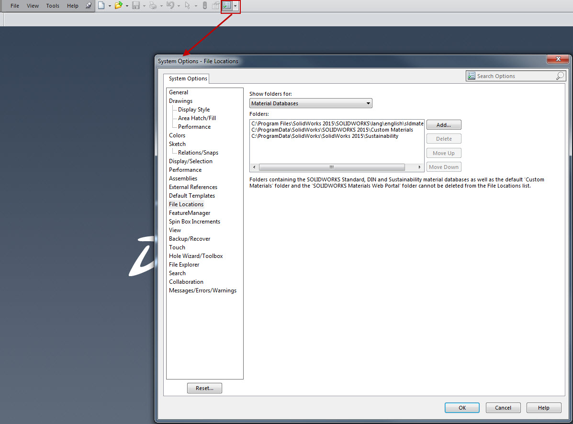The width and height of the screenshot is (573, 424).
Task: Click the Add... button
Action: pos(444,125)
